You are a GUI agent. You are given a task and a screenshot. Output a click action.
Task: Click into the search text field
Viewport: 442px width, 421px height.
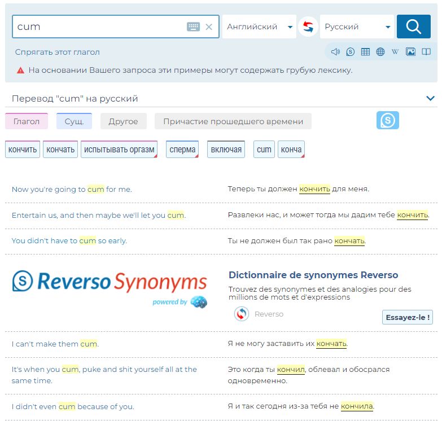pyautogui.click(x=99, y=27)
